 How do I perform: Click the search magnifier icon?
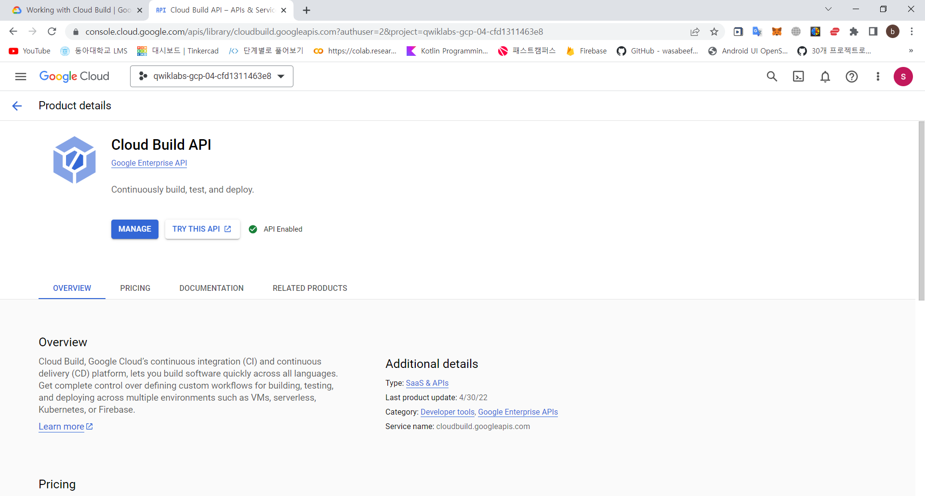click(x=772, y=77)
